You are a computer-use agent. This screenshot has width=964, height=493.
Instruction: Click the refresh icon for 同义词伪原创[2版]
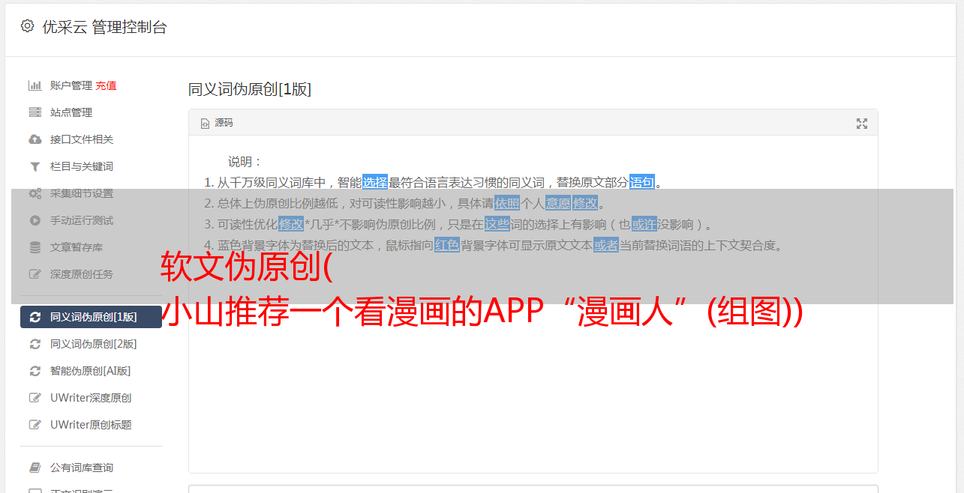tap(35, 344)
